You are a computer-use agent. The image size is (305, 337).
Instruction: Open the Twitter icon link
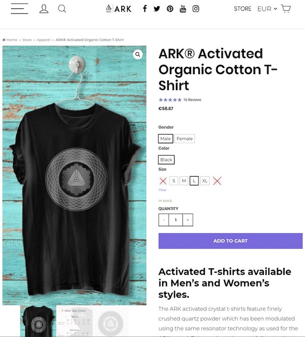tap(157, 9)
